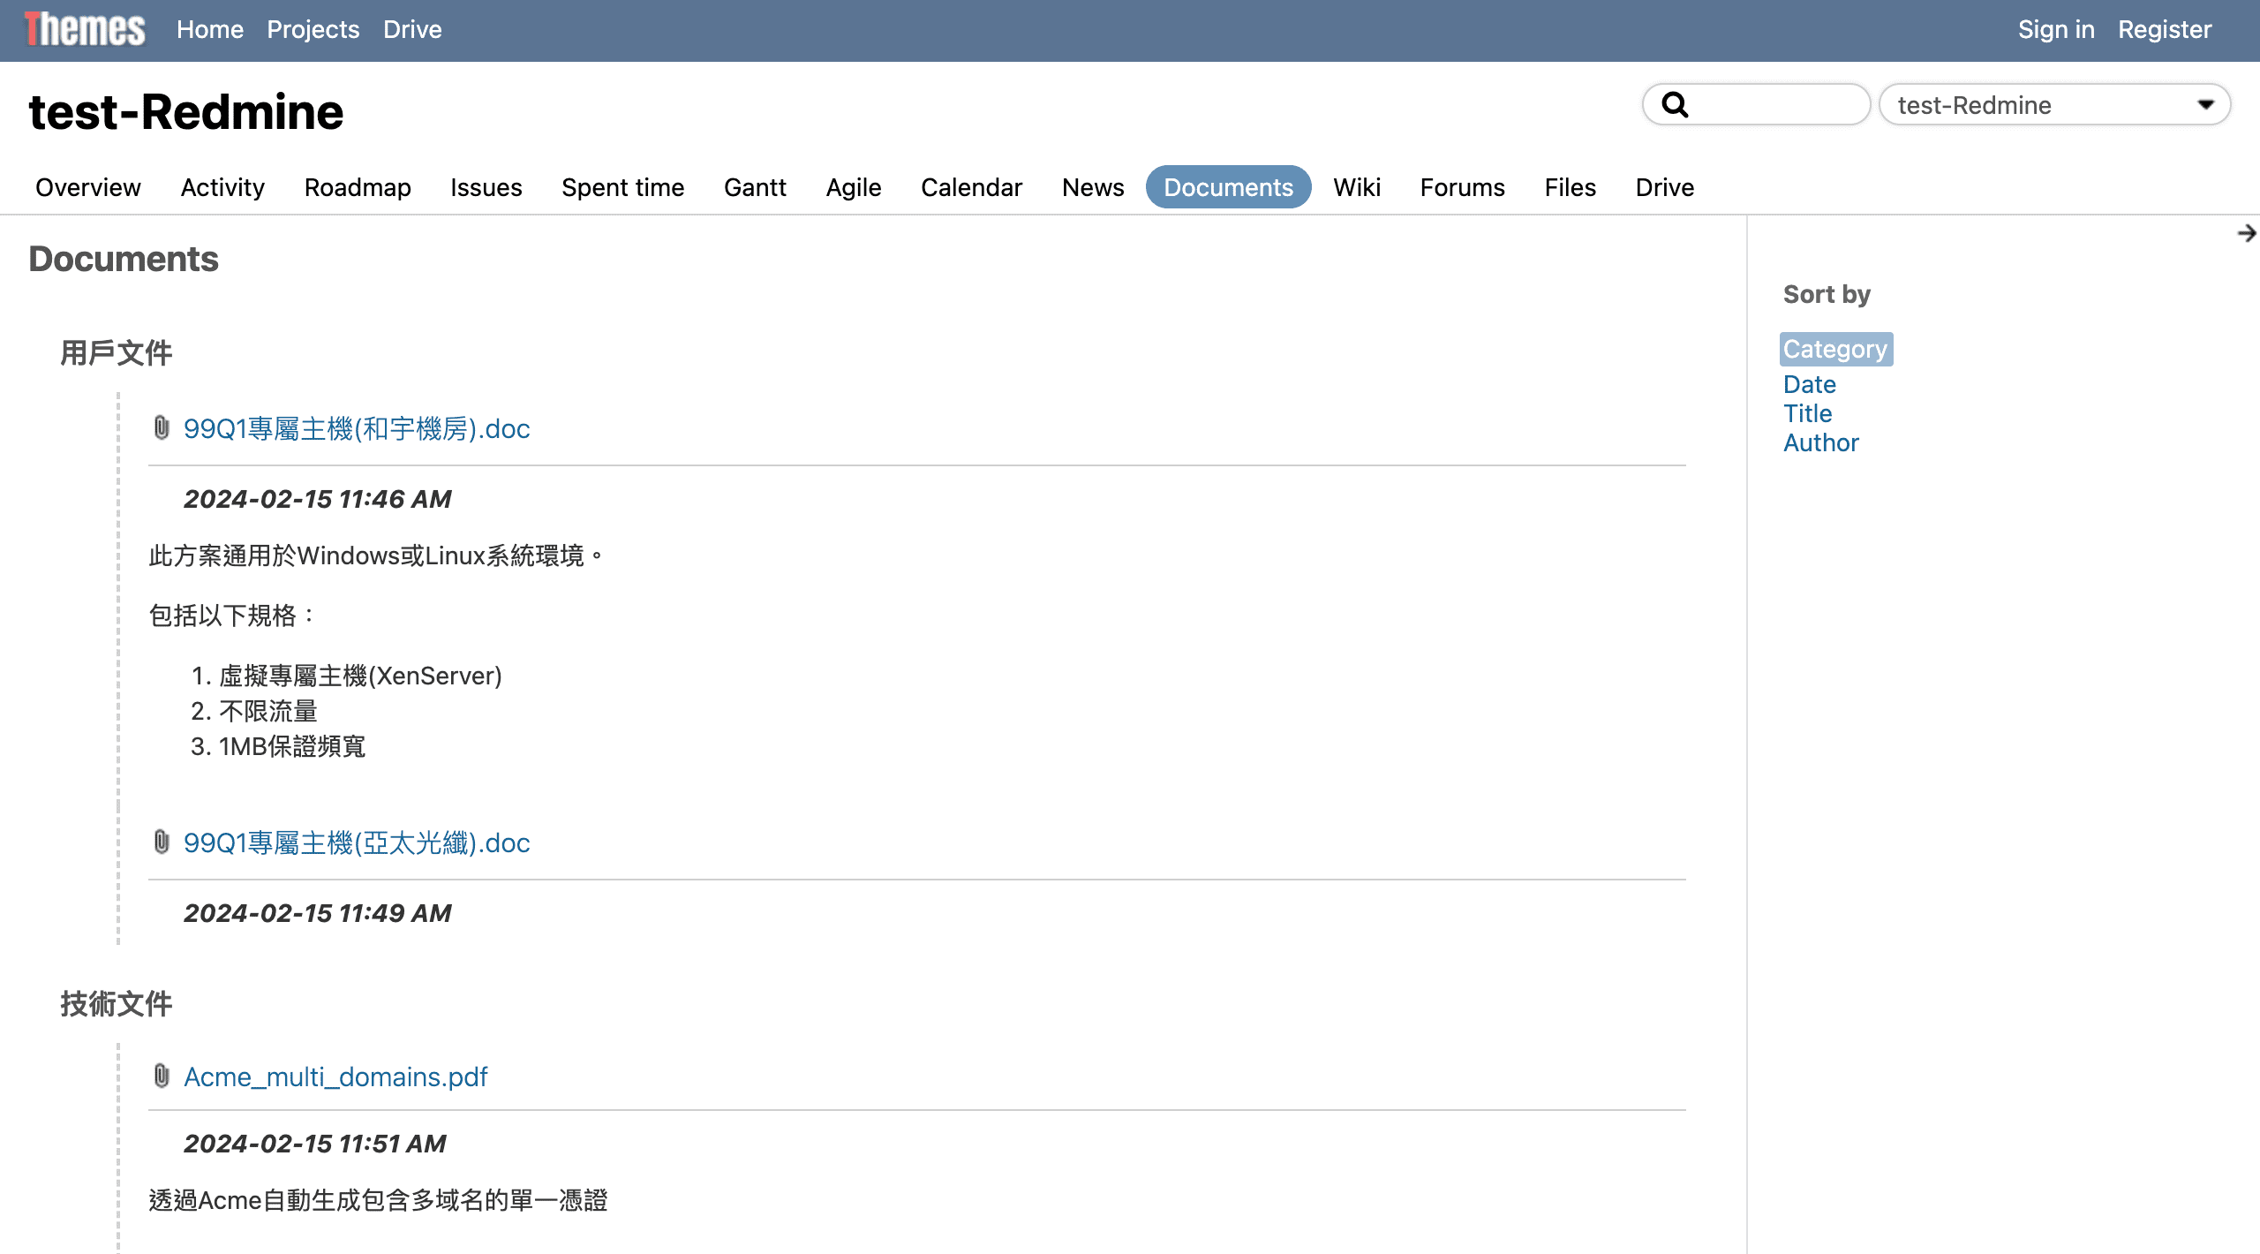
Task: Click the Themes logo icon
Action: [x=85, y=29]
